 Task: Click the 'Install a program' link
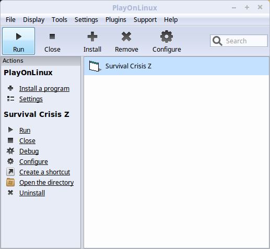point(44,89)
